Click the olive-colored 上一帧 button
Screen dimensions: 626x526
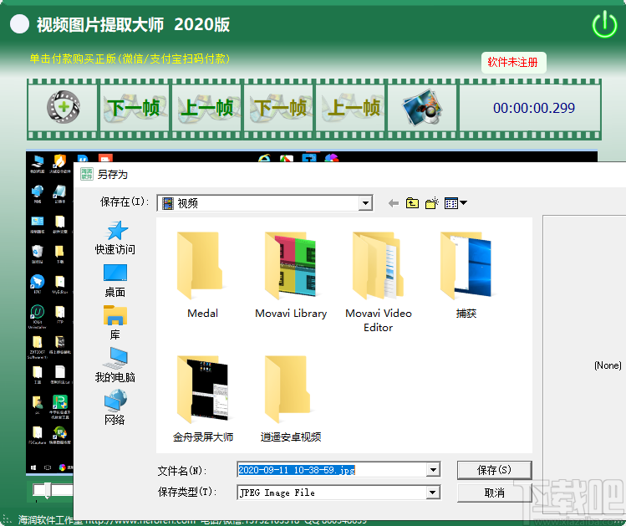click(x=351, y=107)
